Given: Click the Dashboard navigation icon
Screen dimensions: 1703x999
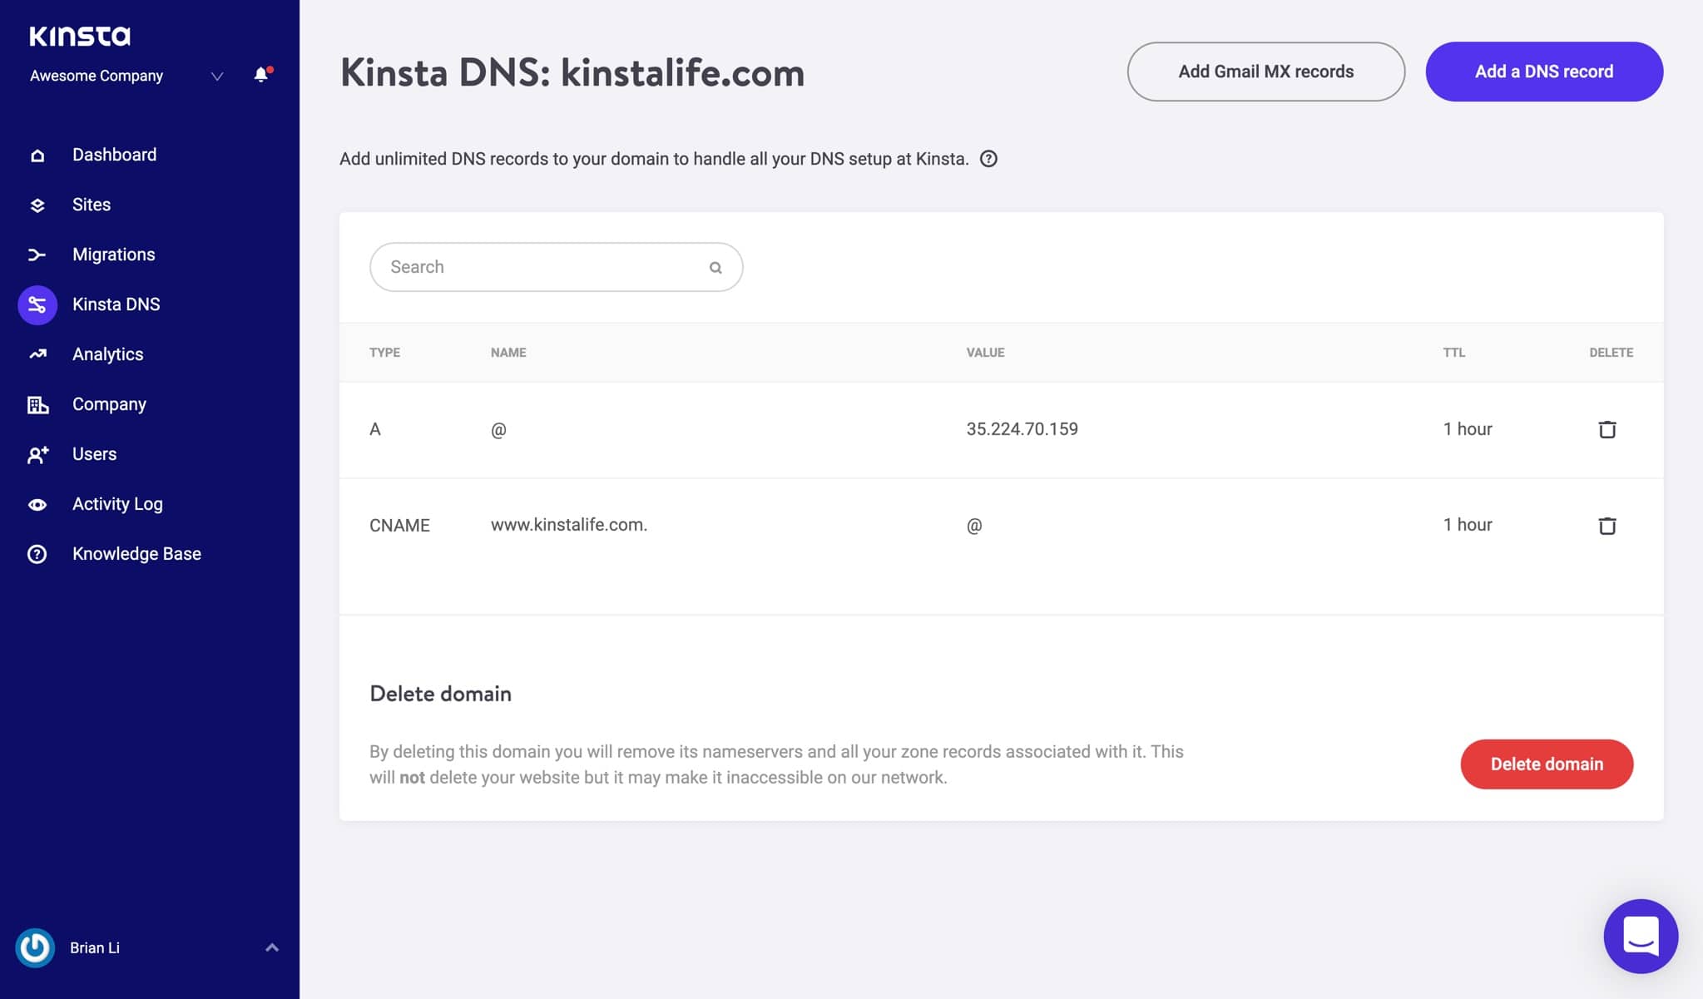Looking at the screenshot, I should (x=34, y=153).
